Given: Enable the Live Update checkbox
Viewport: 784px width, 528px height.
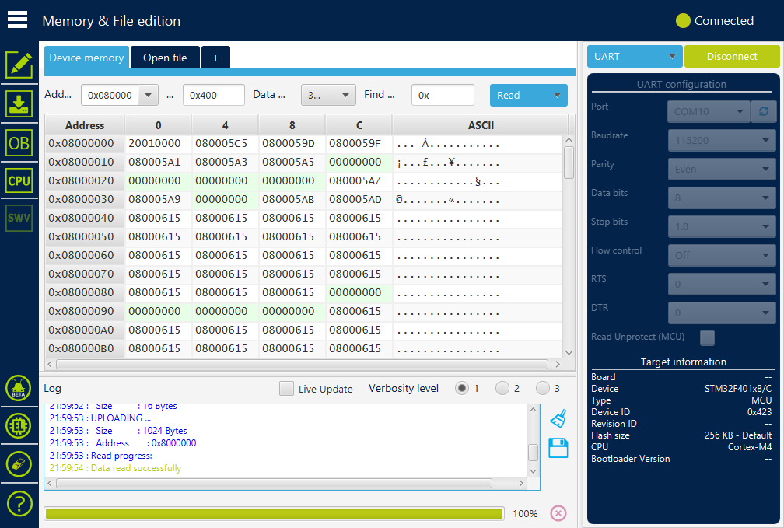Looking at the screenshot, I should (x=286, y=389).
